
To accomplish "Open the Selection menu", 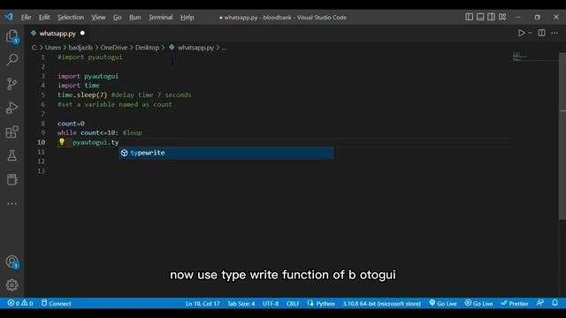I will coord(71,18).
